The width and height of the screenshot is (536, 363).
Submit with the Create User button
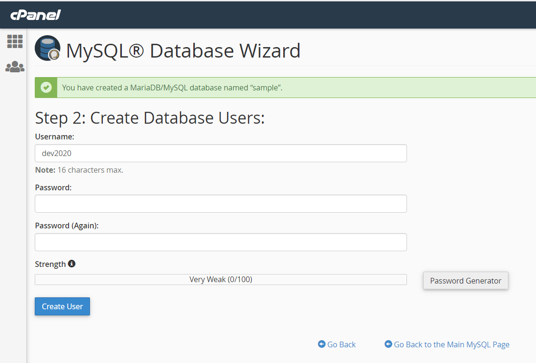point(62,306)
